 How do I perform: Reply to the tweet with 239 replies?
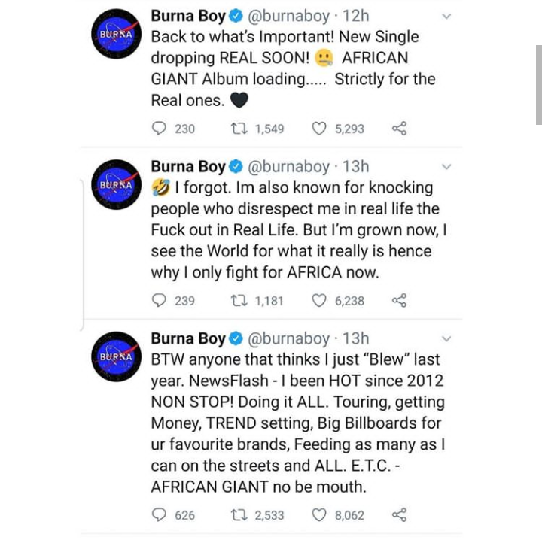(159, 301)
